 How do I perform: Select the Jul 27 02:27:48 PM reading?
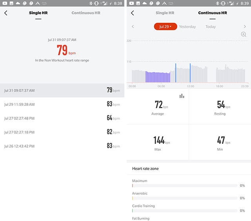(62, 118)
